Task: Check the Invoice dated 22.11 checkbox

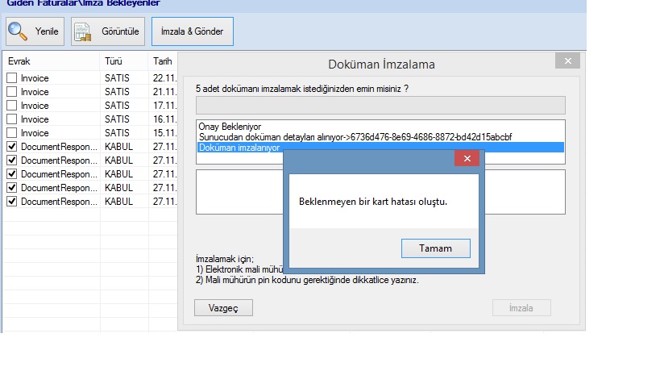Action: pyautogui.click(x=11, y=78)
